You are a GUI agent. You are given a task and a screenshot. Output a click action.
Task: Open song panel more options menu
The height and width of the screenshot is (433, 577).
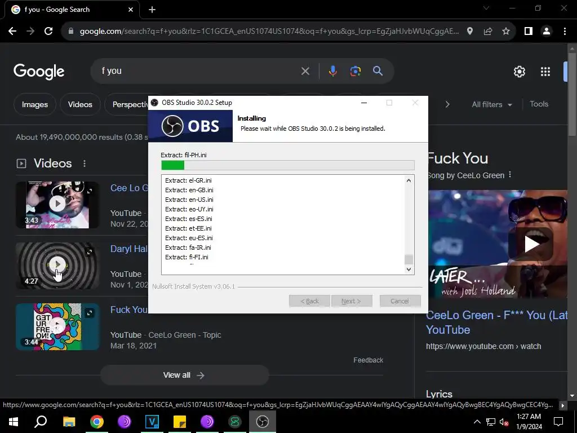pos(510,175)
